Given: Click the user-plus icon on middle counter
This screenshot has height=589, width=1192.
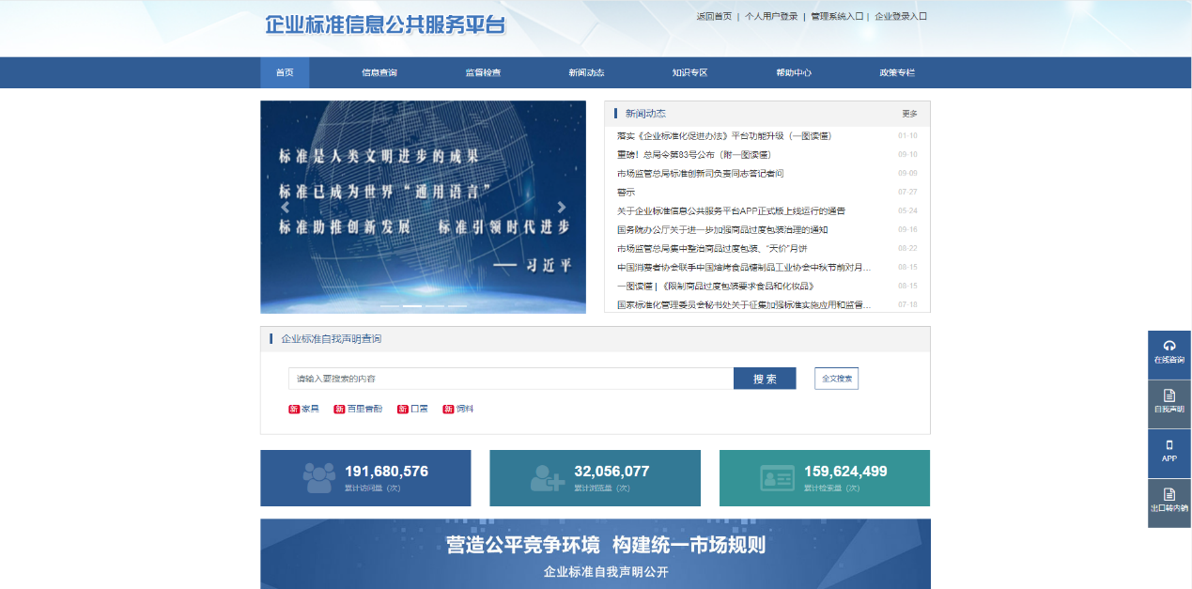Looking at the screenshot, I should (547, 477).
